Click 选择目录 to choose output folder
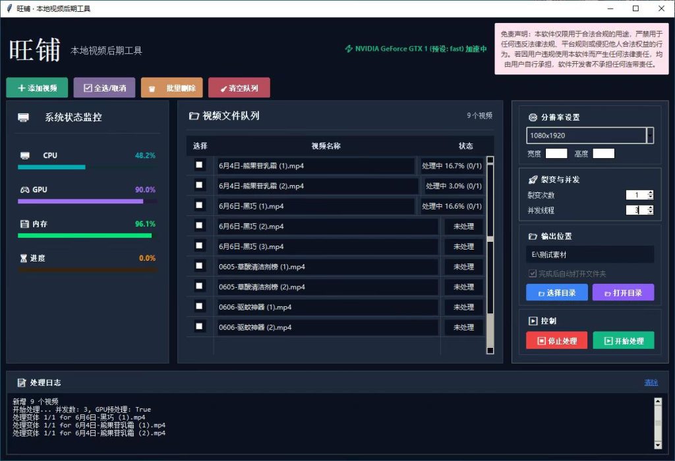The height and width of the screenshot is (461, 675). 557,292
